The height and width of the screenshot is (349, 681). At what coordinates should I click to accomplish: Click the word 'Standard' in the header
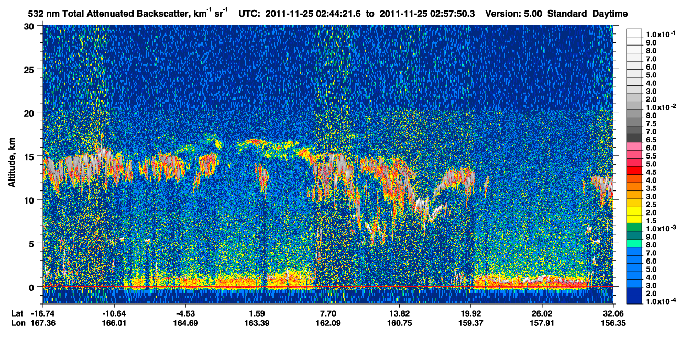click(x=567, y=13)
